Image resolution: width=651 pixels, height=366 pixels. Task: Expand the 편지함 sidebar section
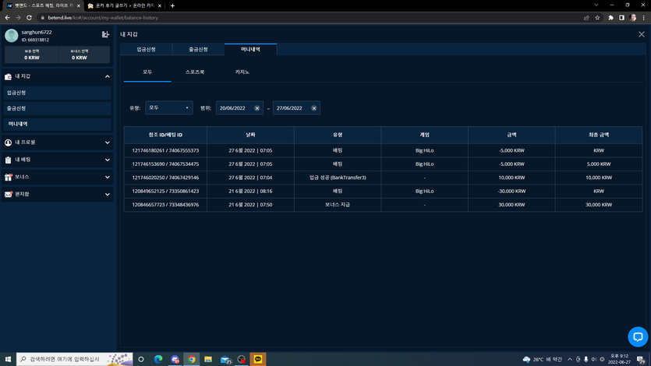point(107,195)
